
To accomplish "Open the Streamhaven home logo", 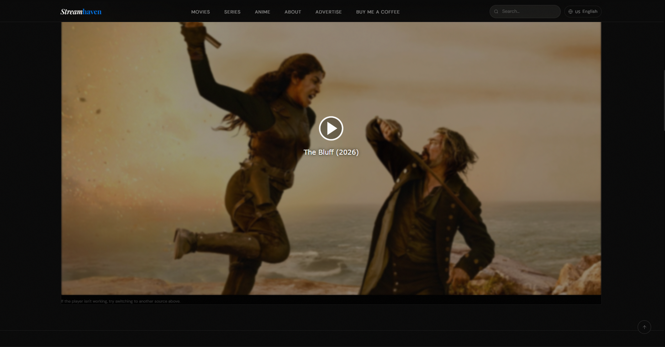I will tap(81, 12).
